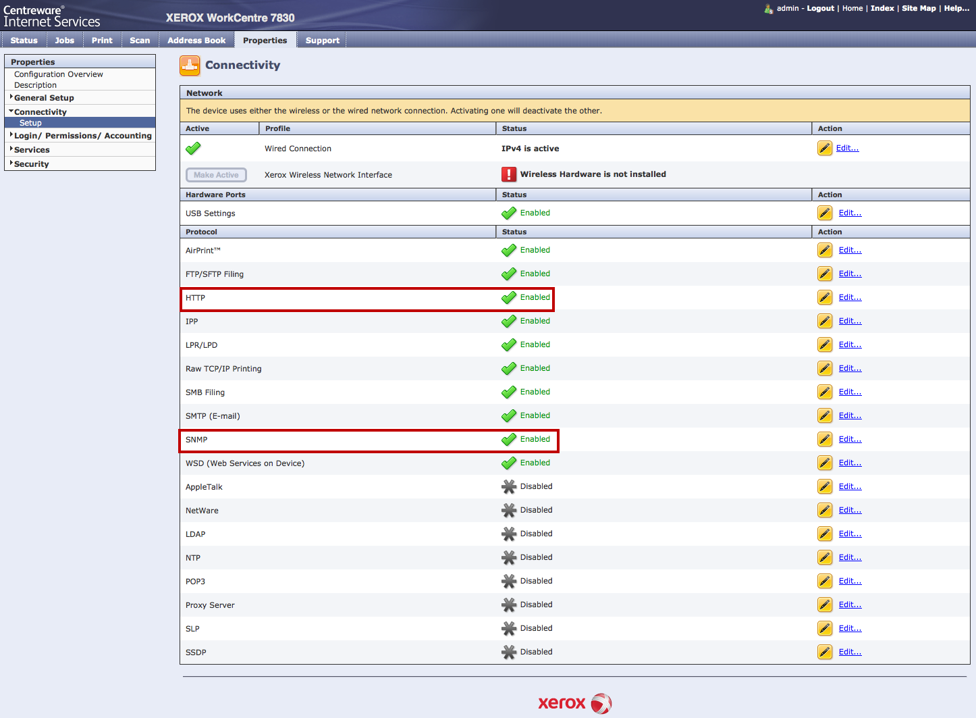Click the red warning icon for wireless hardware

click(509, 174)
